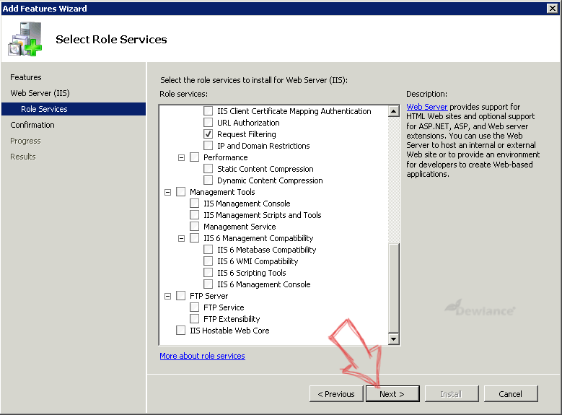Select the Role Services step
Screen dimensions: 562x415
[74, 109]
